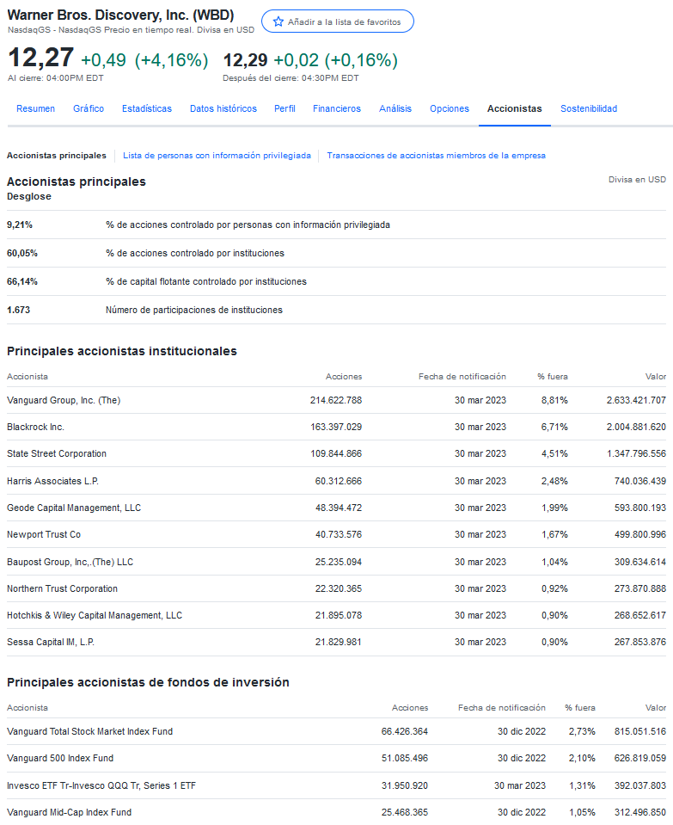The height and width of the screenshot is (825, 673).
Task: Click Baupost Group, Inc,.(The) LLC name
Action: tap(70, 562)
